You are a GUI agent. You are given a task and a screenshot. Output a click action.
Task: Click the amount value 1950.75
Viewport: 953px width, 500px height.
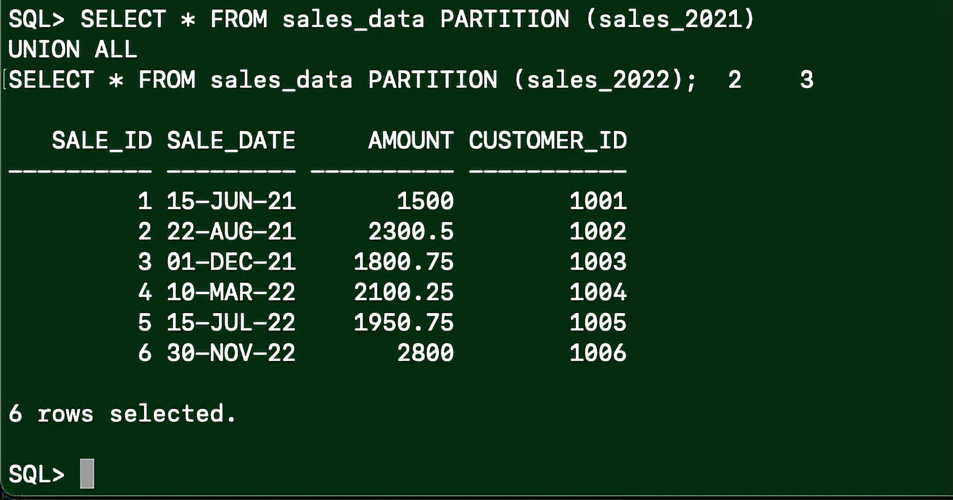coord(404,323)
